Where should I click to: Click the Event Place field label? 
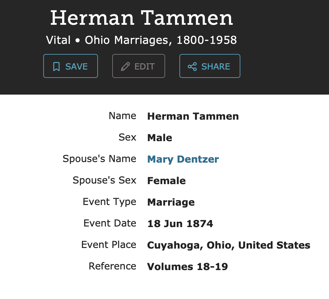pyautogui.click(x=109, y=245)
